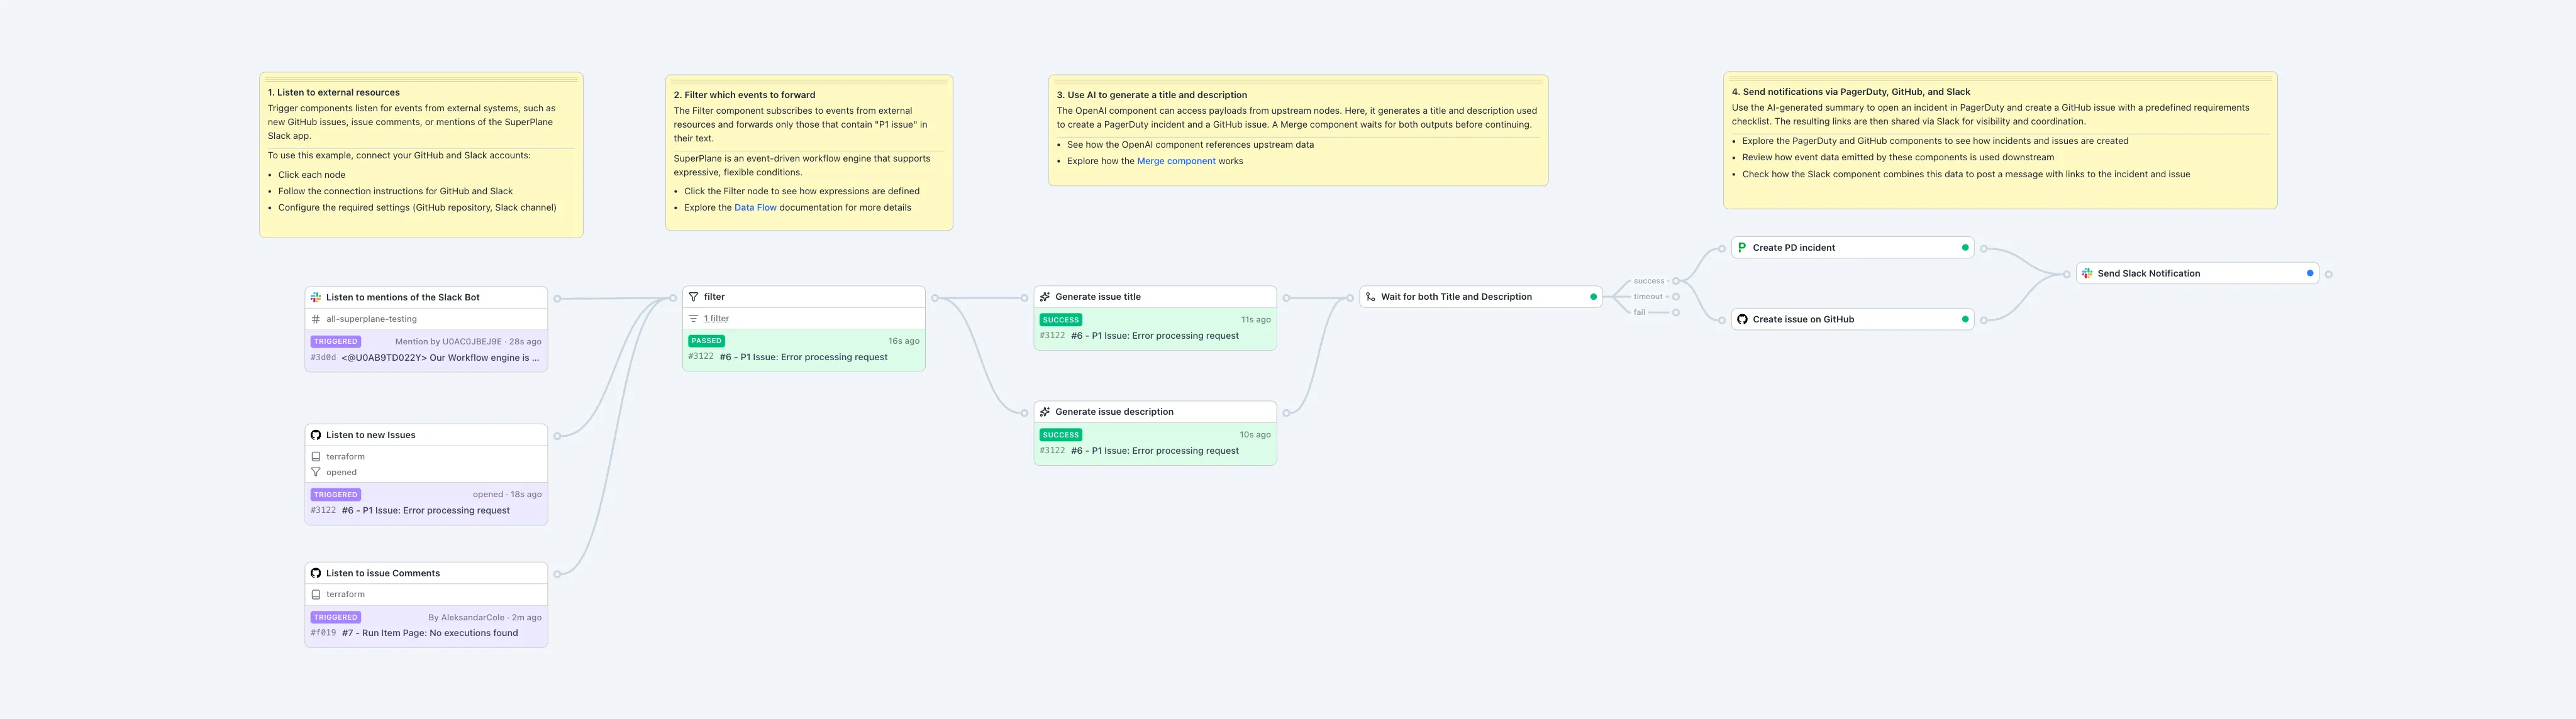Toggle the green status dot on Create issue on GitHub

click(x=1964, y=318)
